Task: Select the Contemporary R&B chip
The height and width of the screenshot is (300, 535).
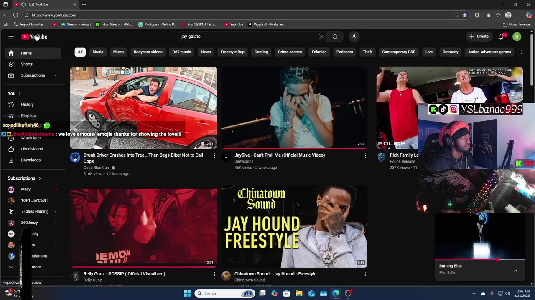Action: click(399, 52)
